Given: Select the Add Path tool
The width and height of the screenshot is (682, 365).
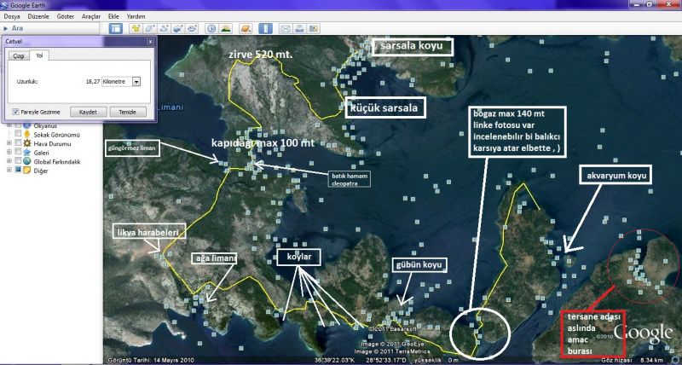Looking at the screenshot, I should tap(164, 29).
